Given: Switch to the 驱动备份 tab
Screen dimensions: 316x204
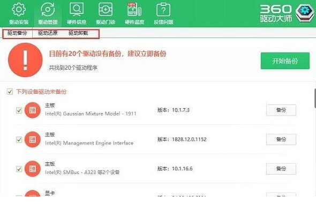Looking at the screenshot, I should 17,33.
